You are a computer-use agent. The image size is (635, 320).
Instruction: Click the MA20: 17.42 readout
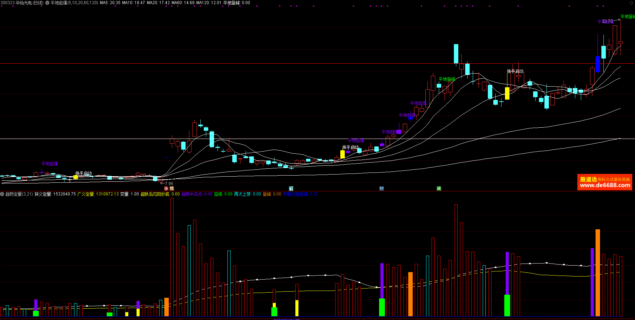point(158,3)
